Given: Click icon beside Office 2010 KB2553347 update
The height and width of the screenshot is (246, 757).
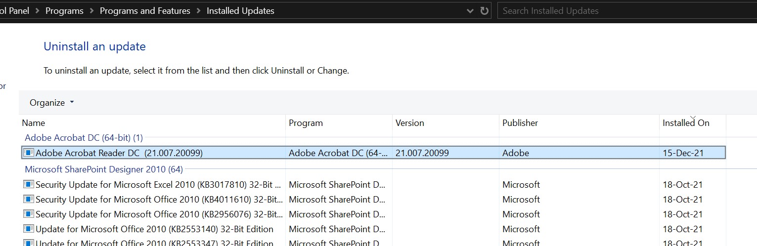Looking at the screenshot, I should point(29,243).
